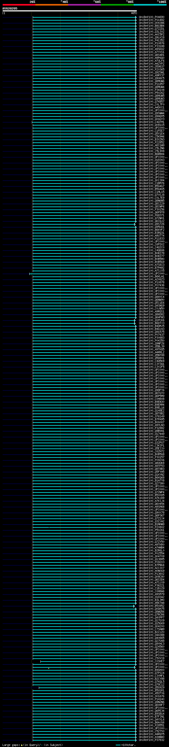Image resolution: width=169 pixels, height=747 pixels.
Task: Click the query end position 465
Action: click(133, 13)
